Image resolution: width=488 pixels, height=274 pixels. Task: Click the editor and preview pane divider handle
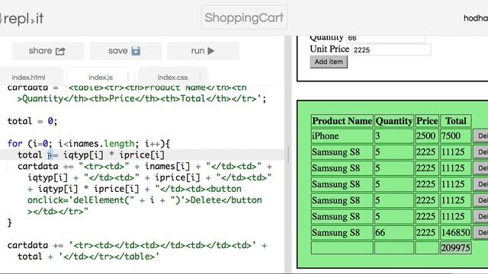click(x=288, y=155)
